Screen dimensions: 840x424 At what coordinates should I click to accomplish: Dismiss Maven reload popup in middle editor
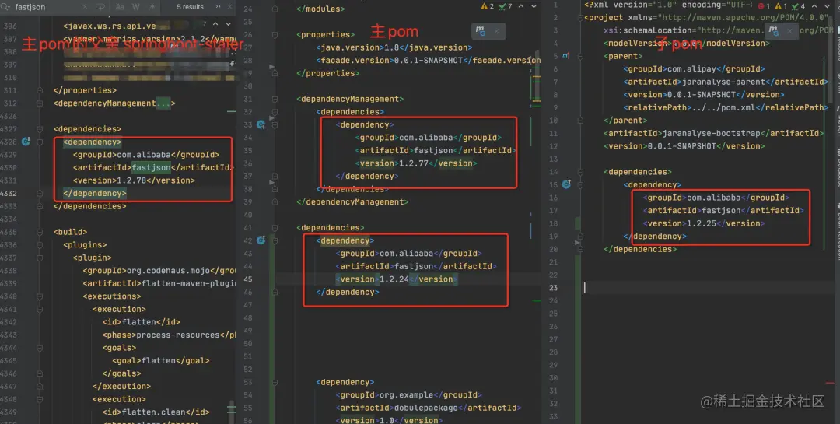coord(496,31)
